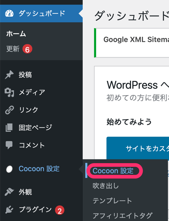
Task: Select テンプレート in the flyout submenu
Action: click(112, 201)
